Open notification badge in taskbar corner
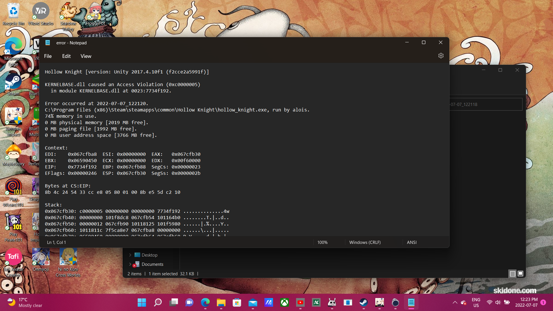Image resolution: width=553 pixels, height=311 pixels. click(x=543, y=302)
